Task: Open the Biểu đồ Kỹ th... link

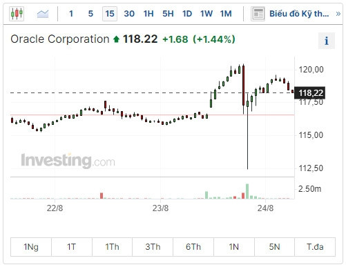Action: click(299, 14)
